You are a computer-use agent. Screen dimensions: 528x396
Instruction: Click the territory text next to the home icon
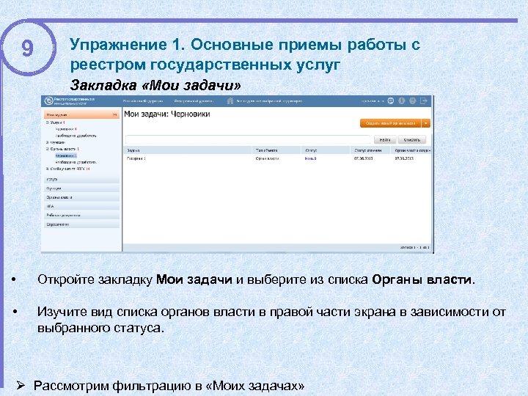pos(269,101)
